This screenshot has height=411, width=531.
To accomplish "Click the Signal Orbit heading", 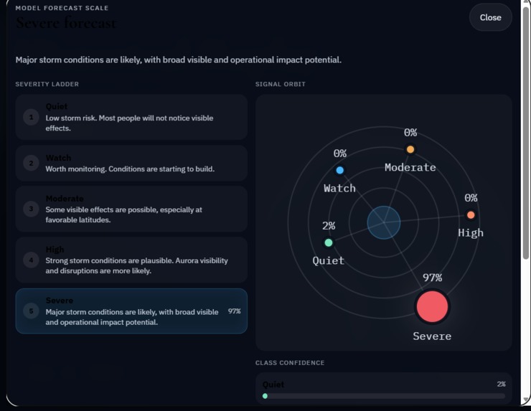I will click(x=281, y=84).
